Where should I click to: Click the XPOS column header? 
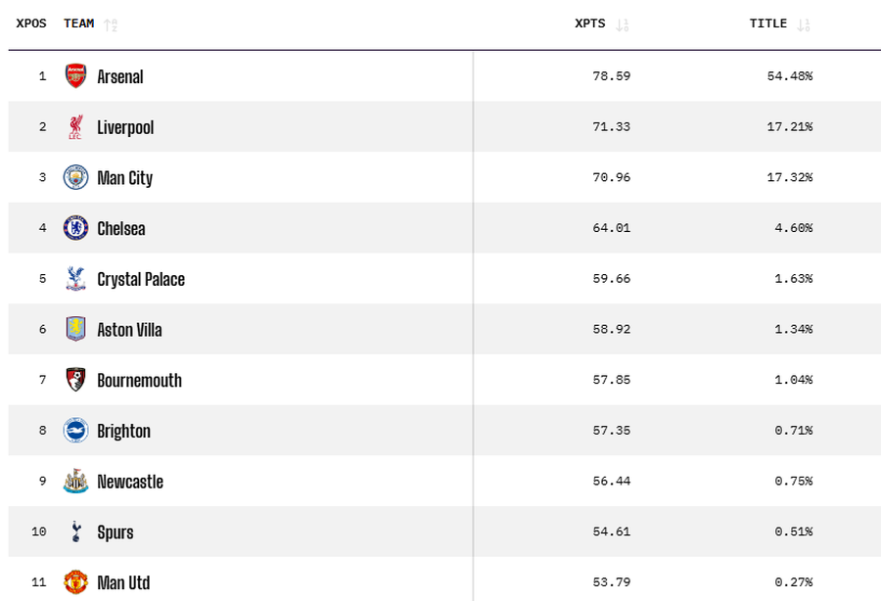[x=31, y=23]
